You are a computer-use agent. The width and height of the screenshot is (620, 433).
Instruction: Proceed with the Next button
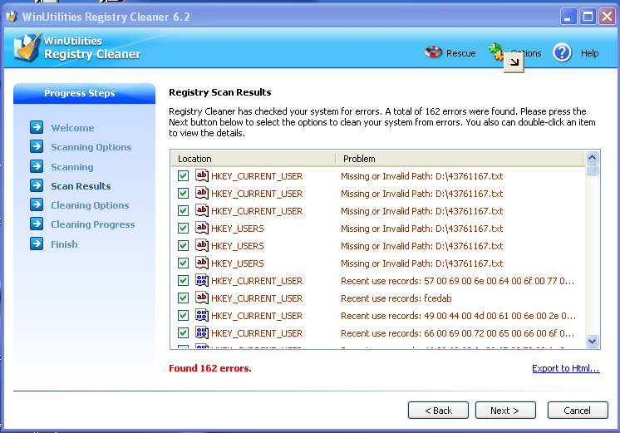pyautogui.click(x=505, y=411)
